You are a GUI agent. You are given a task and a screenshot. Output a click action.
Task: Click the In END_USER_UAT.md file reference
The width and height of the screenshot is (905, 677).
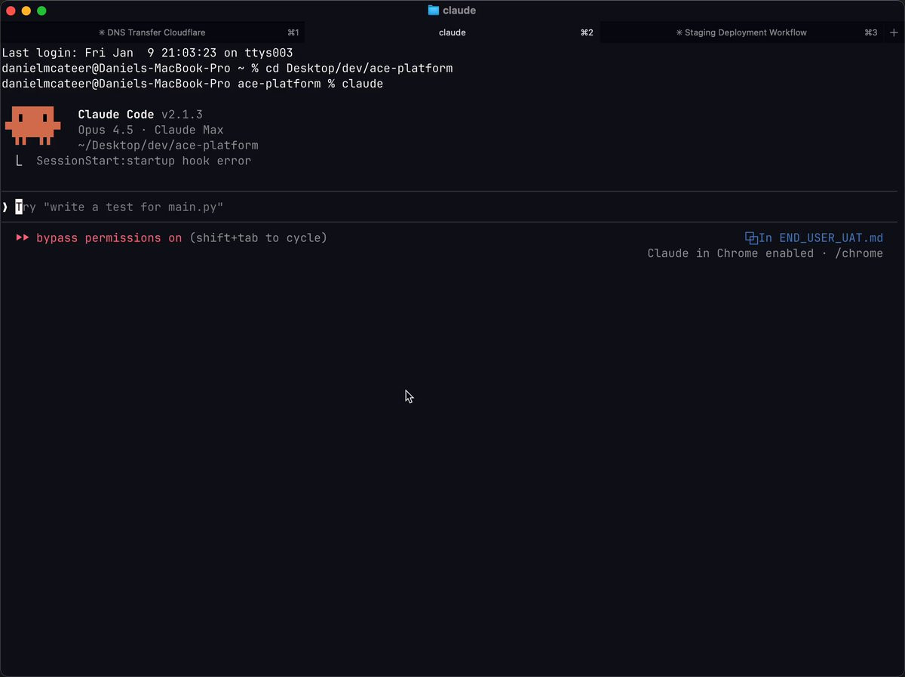point(821,237)
